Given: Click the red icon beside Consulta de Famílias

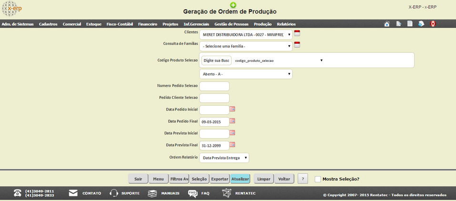Looking at the screenshot, I should (297, 44).
